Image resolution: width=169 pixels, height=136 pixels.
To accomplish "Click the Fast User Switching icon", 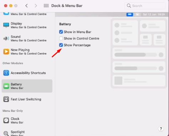I will coord(6,99).
